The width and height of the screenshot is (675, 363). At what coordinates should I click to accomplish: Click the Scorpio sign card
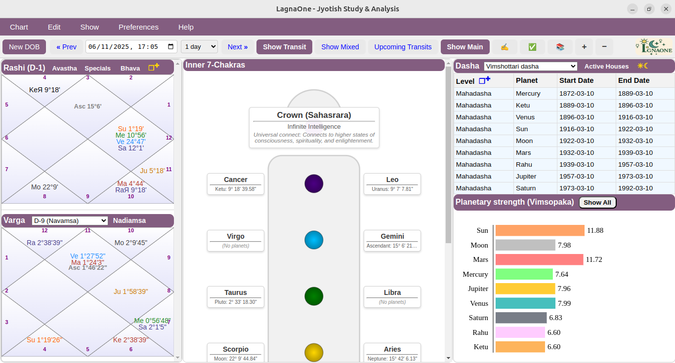point(236,353)
